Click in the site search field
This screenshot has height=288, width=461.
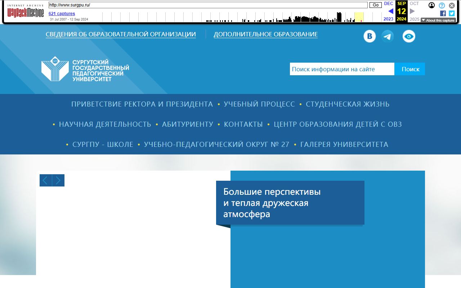[x=342, y=69]
